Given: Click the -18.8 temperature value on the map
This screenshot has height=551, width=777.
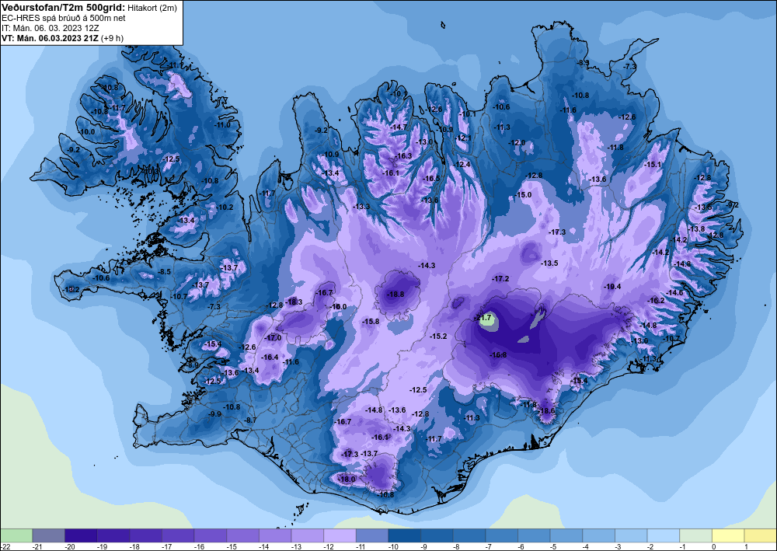Looking at the screenshot, I should pos(395,295).
